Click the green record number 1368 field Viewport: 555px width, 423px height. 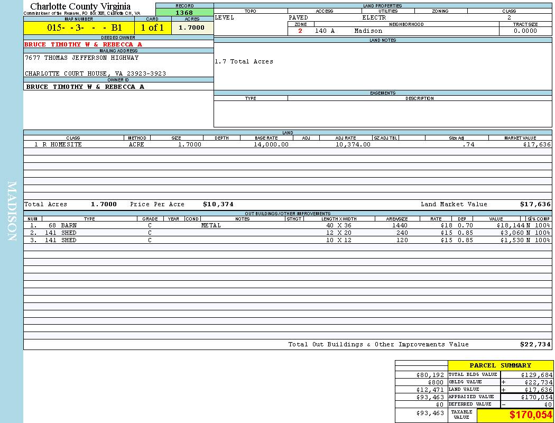[x=184, y=13]
